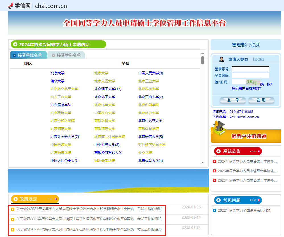Click the captcha image 3Krj

[x=253, y=82]
